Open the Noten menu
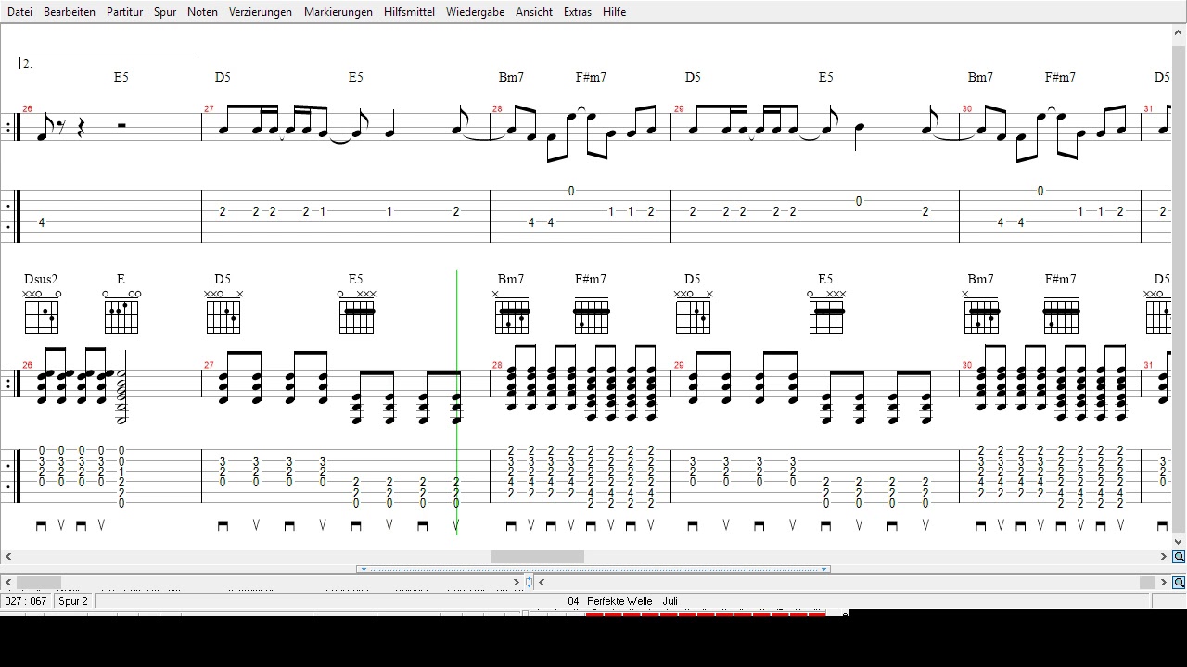 [x=202, y=12]
